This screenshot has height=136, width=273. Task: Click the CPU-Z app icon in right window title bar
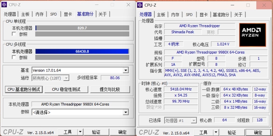[140, 5]
